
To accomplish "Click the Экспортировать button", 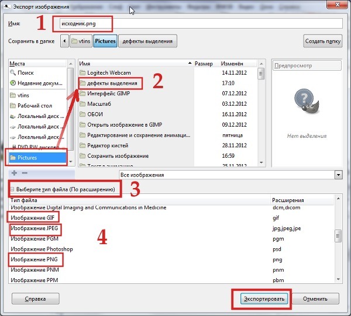I will (264, 298).
